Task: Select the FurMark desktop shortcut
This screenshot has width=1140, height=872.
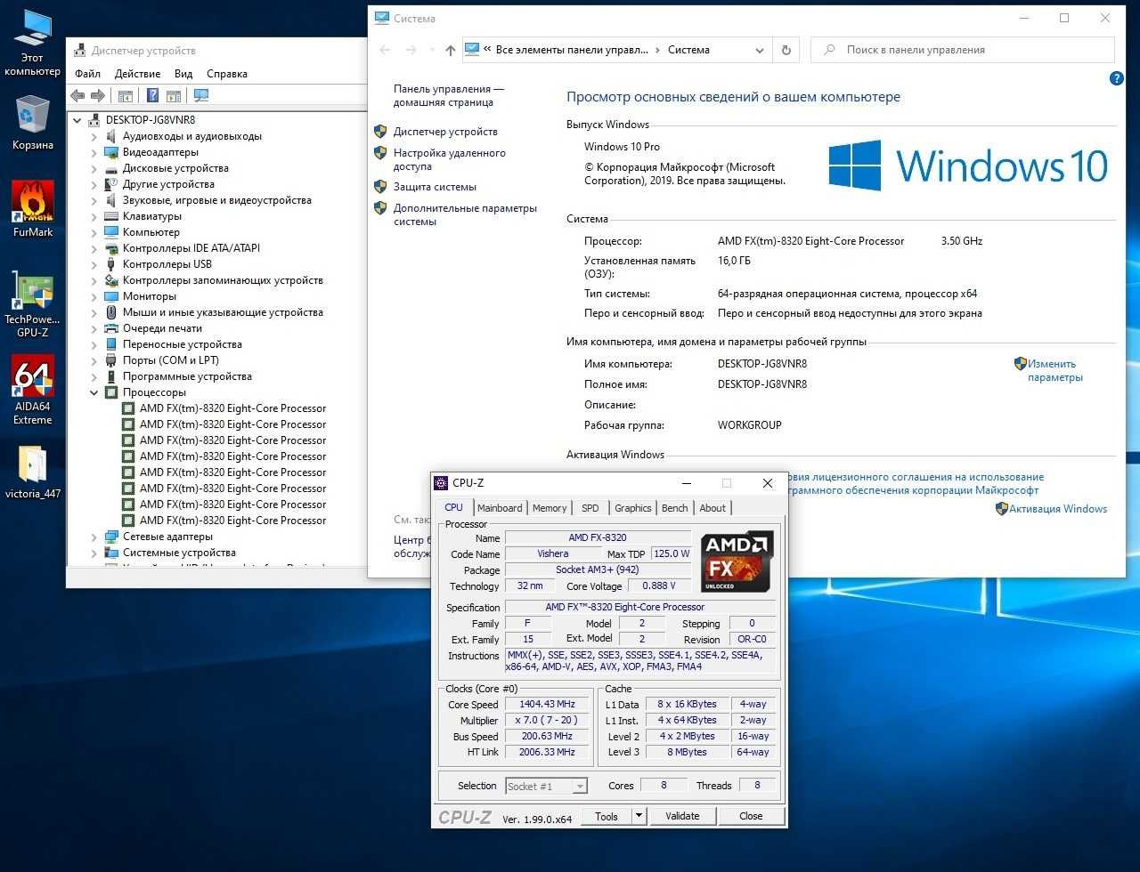Action: pos(33,209)
